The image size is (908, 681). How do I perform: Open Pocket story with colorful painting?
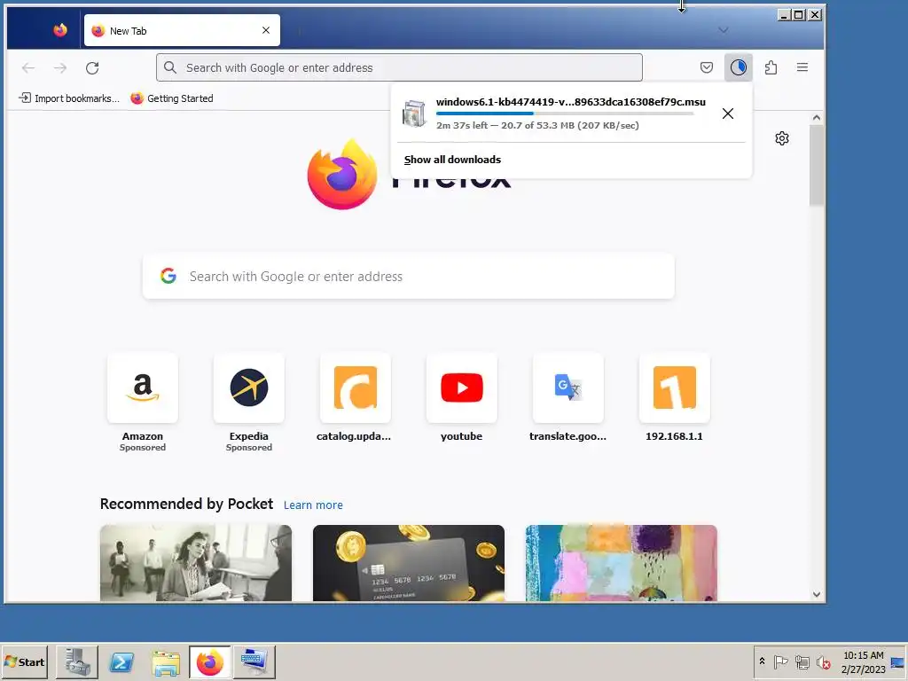click(622, 563)
